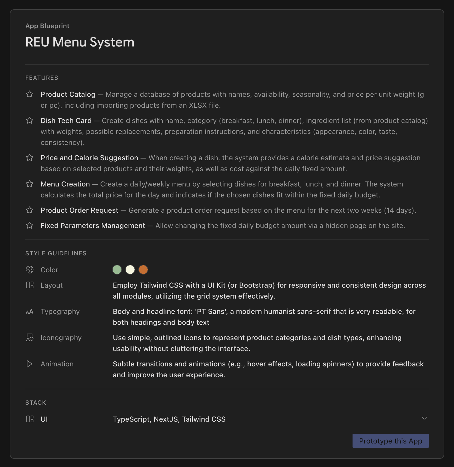Click the Typography description text
Image resolution: width=454 pixels, height=467 pixels.
click(264, 317)
